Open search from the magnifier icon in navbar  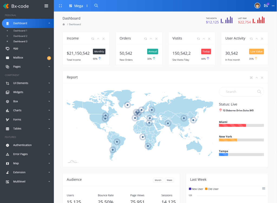point(96,6)
